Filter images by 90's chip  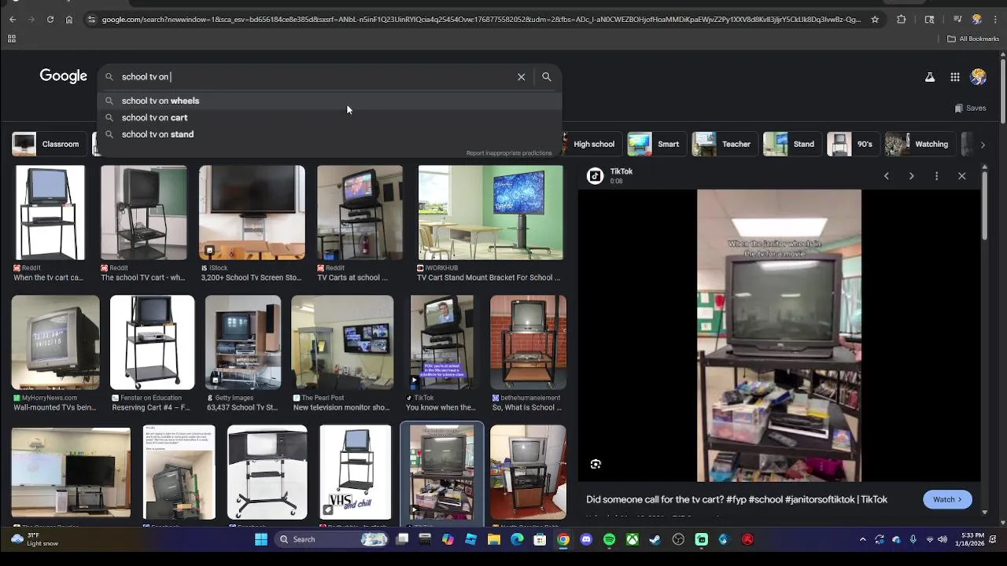coord(852,145)
